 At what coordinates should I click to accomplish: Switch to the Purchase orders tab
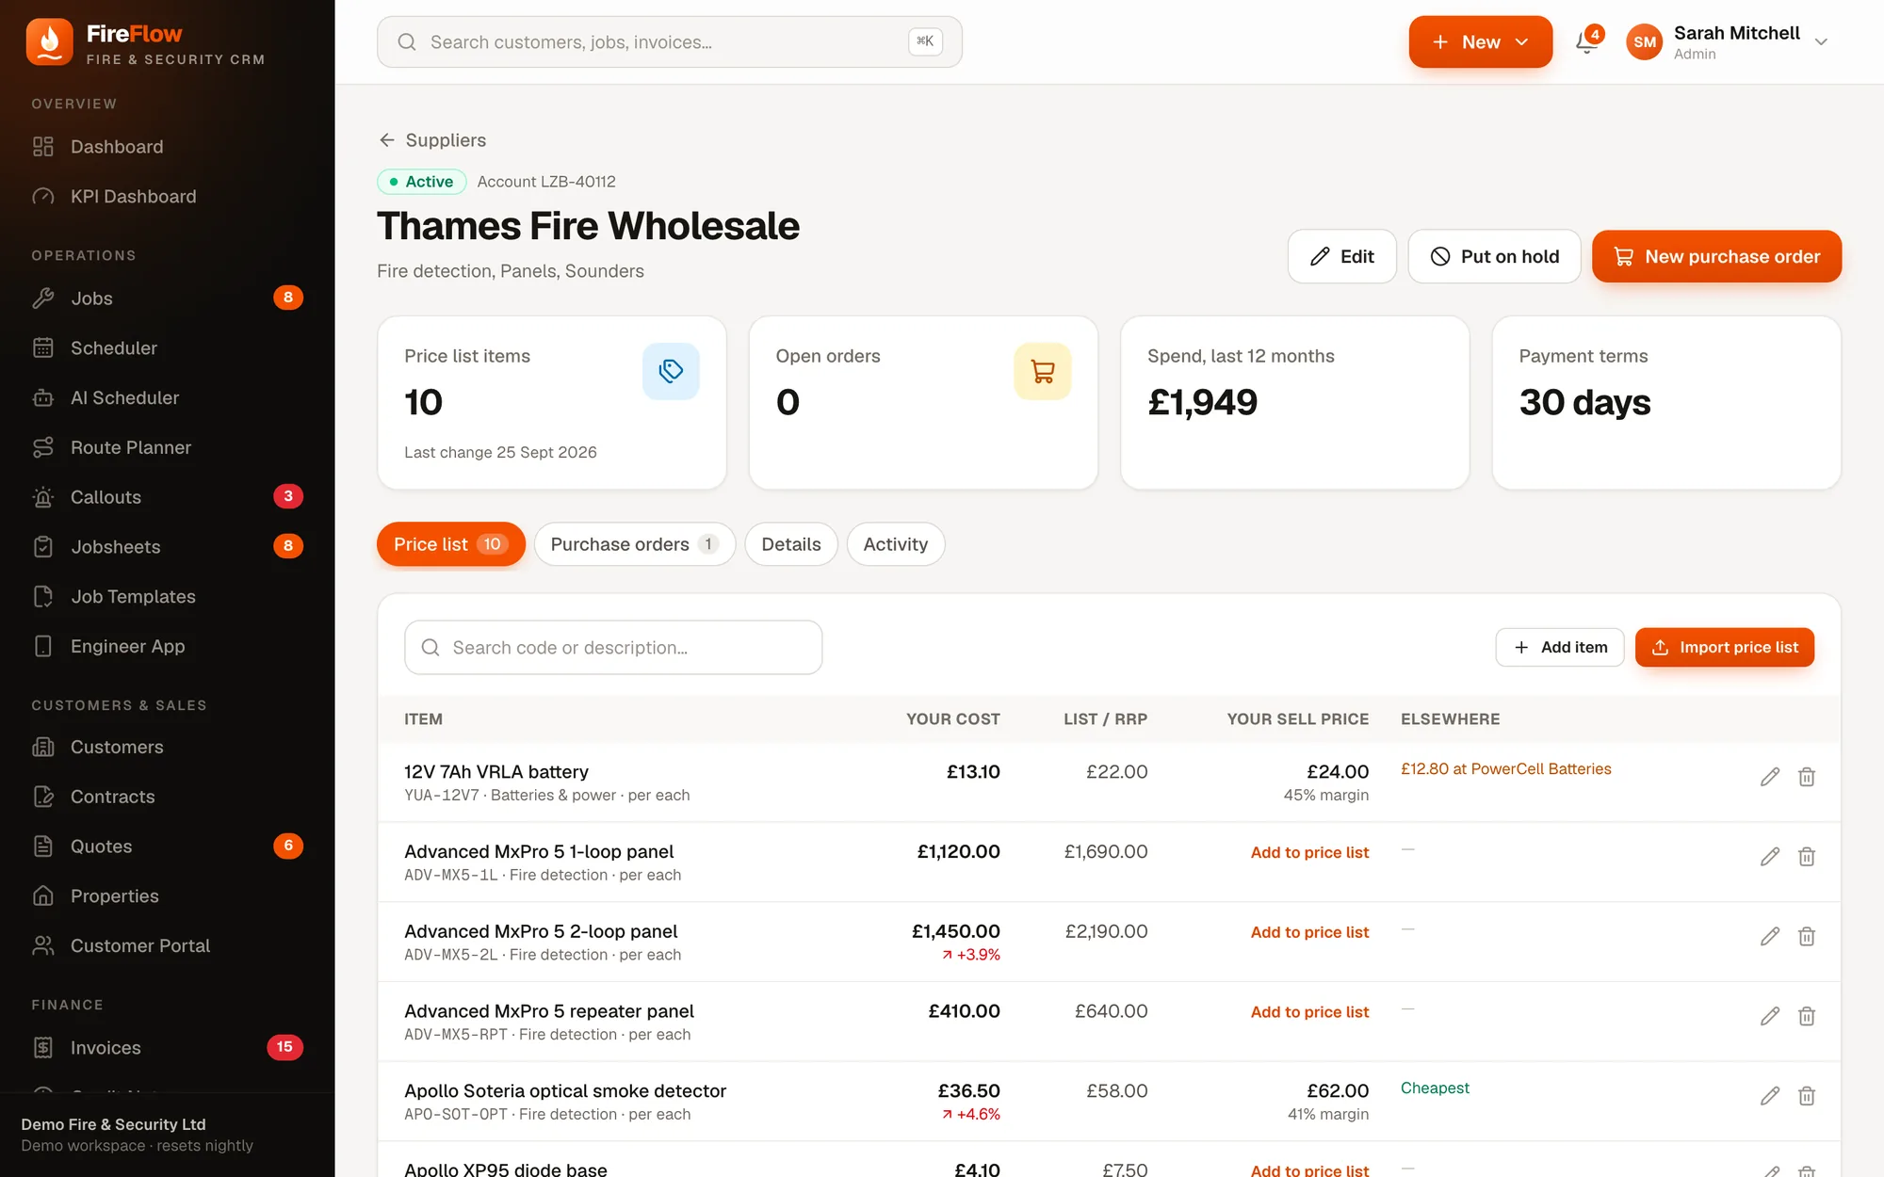[x=634, y=544]
